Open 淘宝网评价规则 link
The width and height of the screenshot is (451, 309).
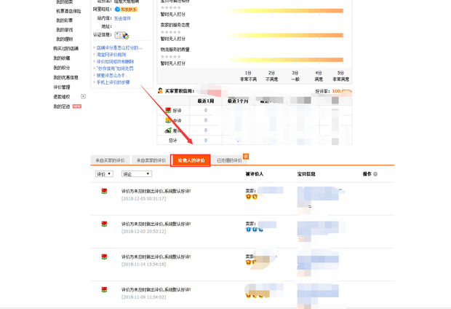[x=111, y=55]
